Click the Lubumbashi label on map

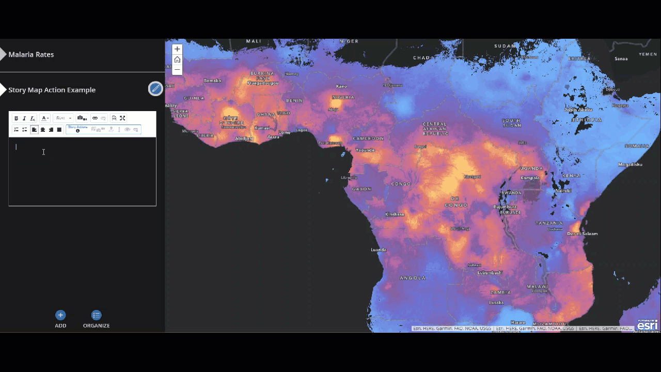491,272
